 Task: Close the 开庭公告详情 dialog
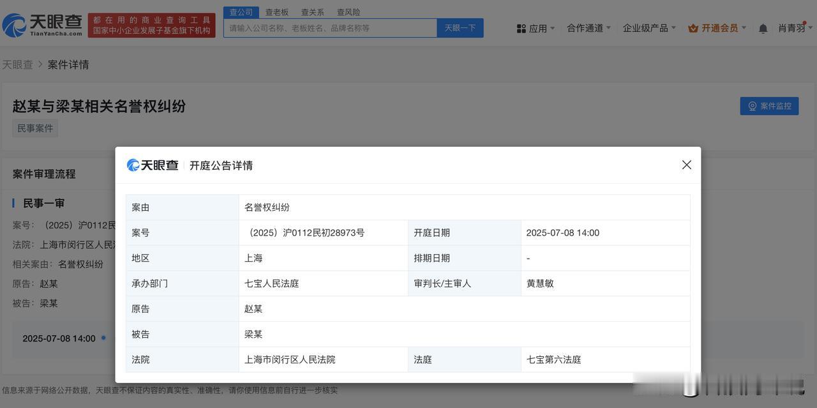point(687,165)
